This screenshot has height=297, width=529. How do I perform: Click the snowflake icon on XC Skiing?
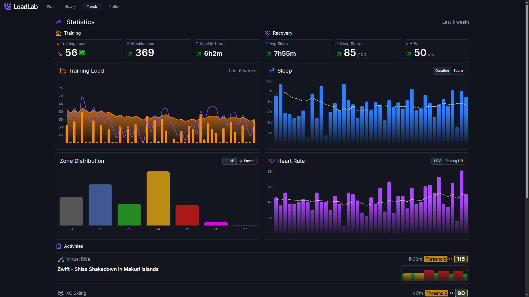click(61, 293)
